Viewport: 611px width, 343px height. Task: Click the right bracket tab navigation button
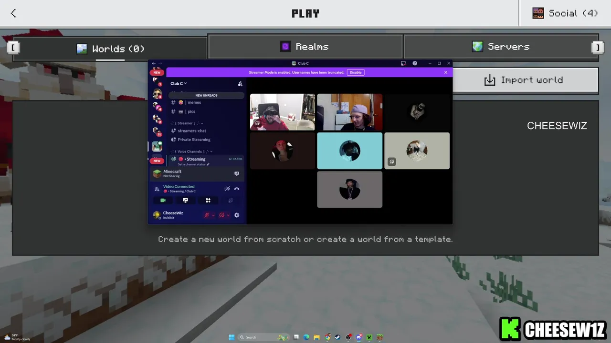click(597, 47)
